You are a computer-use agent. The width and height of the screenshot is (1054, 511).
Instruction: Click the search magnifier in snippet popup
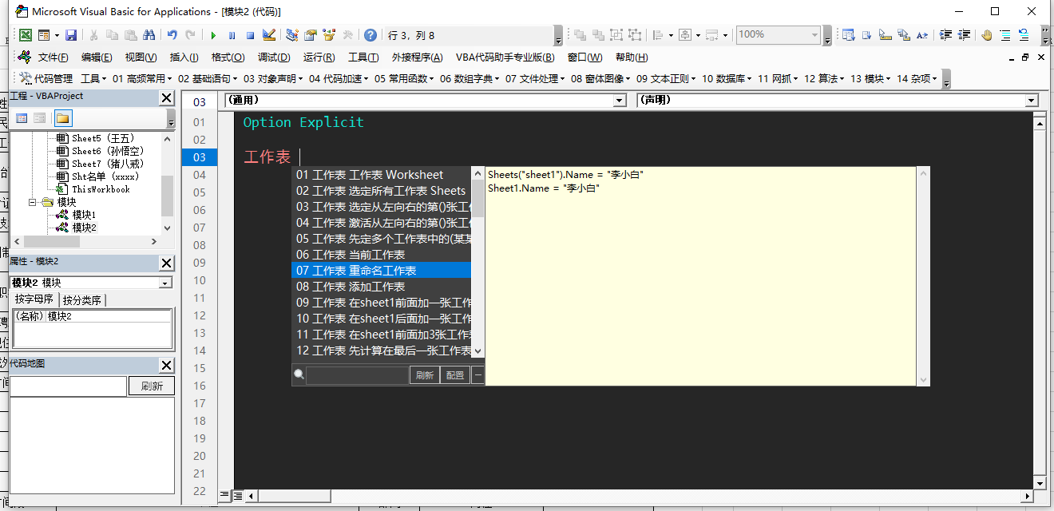click(299, 374)
